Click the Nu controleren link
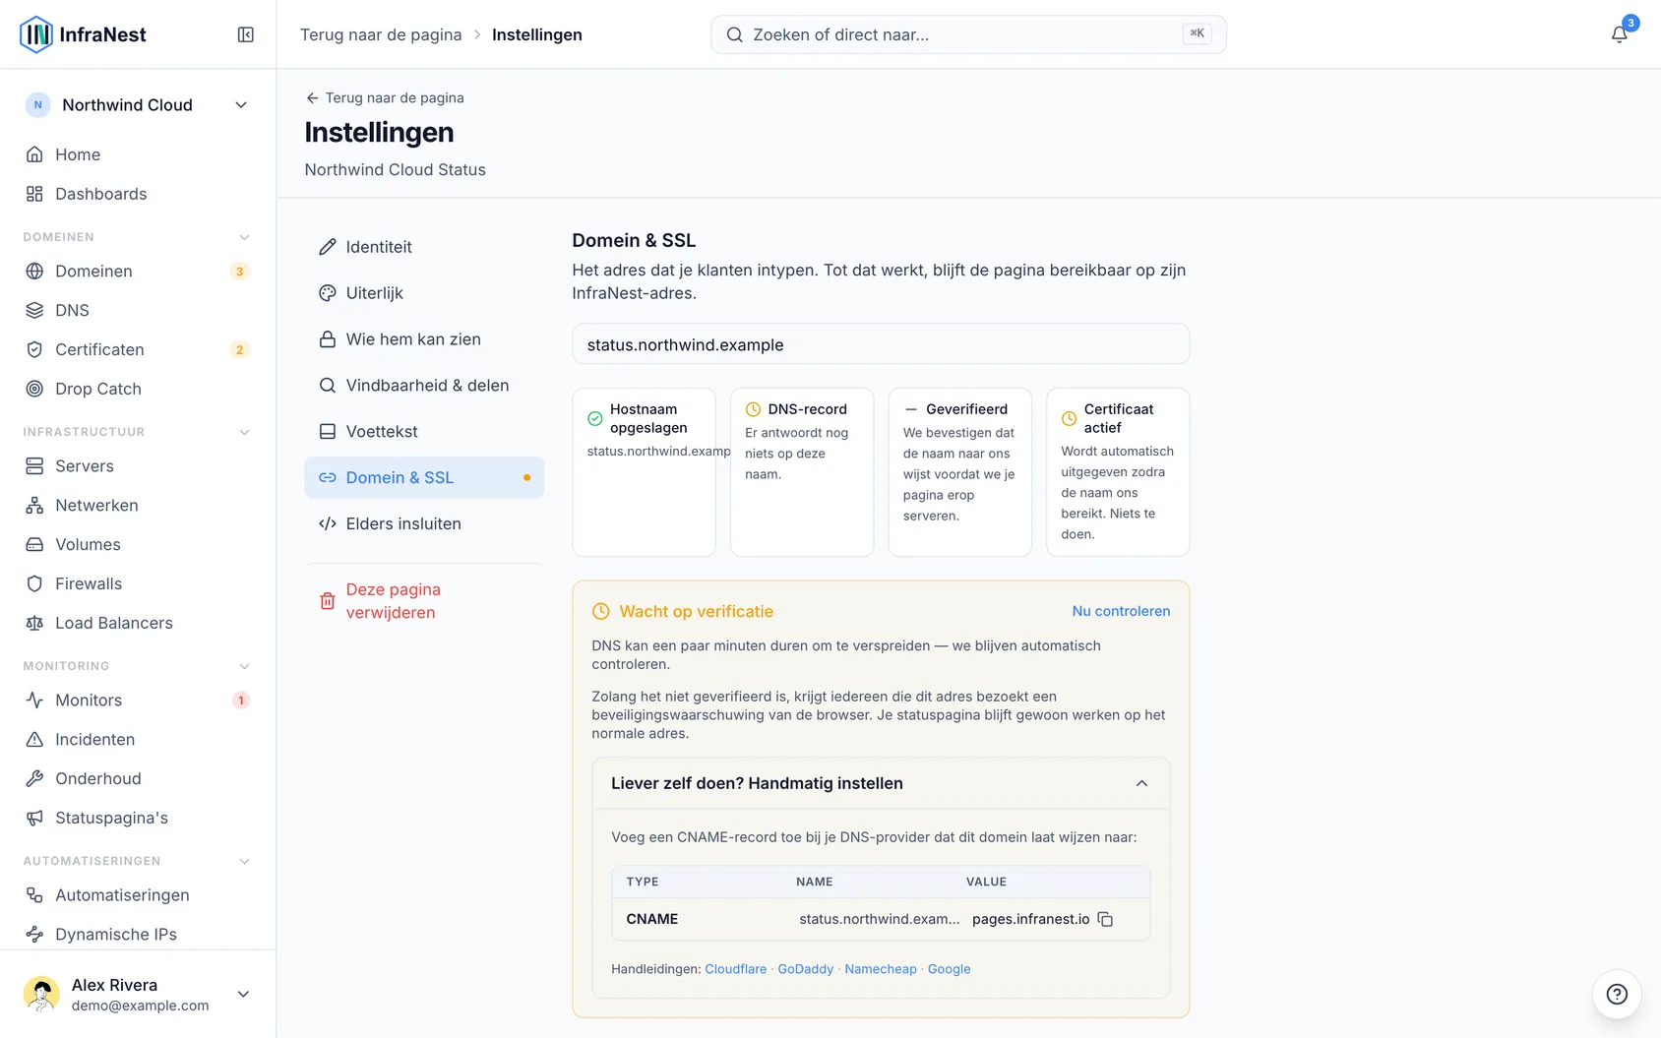 pos(1121,611)
